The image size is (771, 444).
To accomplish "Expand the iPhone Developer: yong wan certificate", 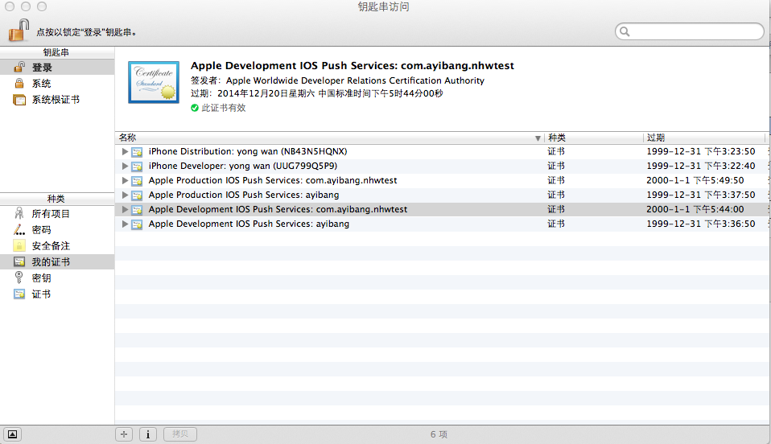I will [125, 166].
